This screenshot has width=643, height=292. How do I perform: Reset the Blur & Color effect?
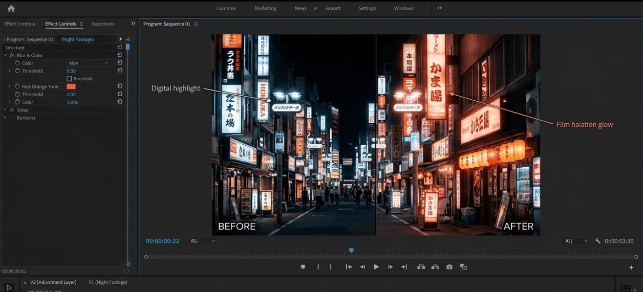(120, 55)
